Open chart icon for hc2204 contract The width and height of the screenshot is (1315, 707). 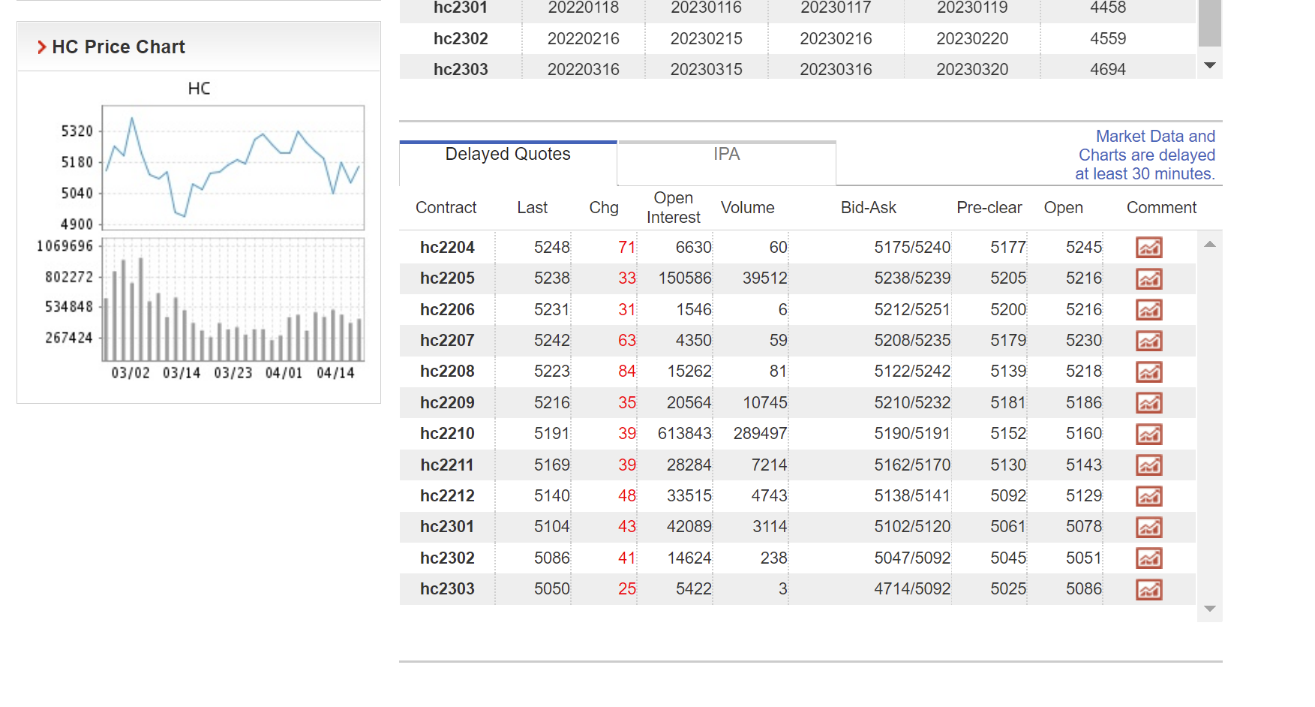coord(1148,248)
